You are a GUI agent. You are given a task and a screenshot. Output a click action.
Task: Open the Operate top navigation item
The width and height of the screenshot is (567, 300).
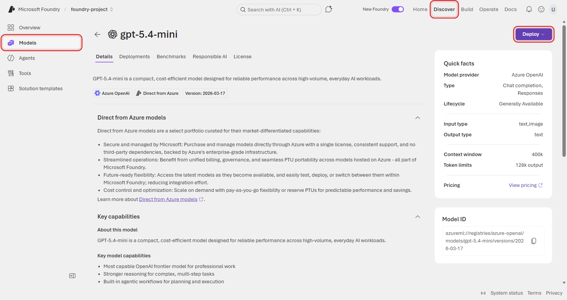[x=489, y=10]
